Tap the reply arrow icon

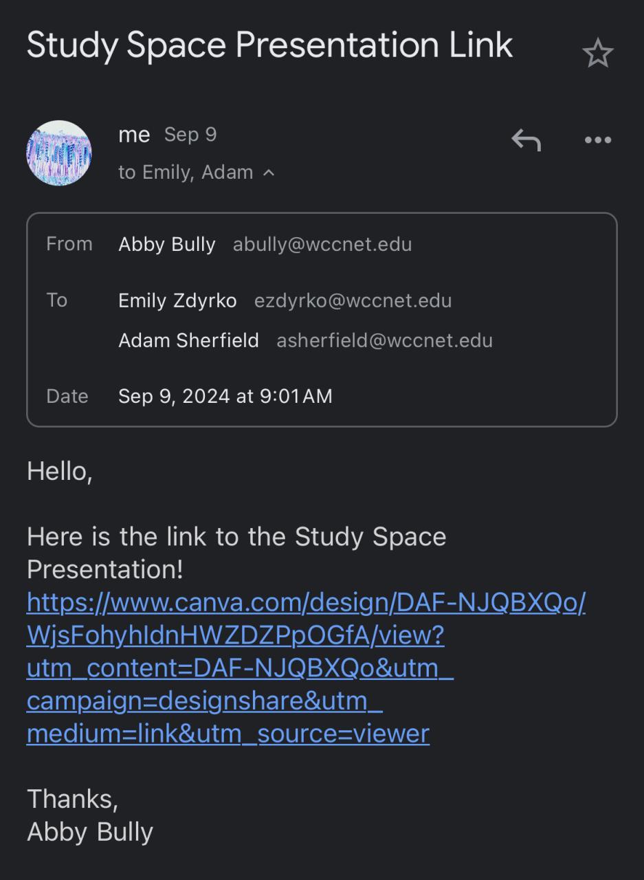pyautogui.click(x=526, y=140)
